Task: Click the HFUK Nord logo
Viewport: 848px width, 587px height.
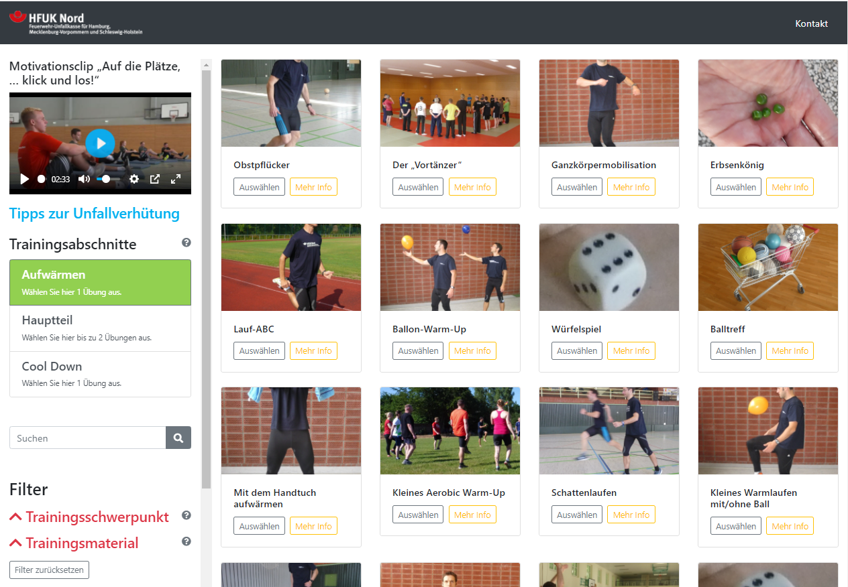Action: click(x=76, y=23)
